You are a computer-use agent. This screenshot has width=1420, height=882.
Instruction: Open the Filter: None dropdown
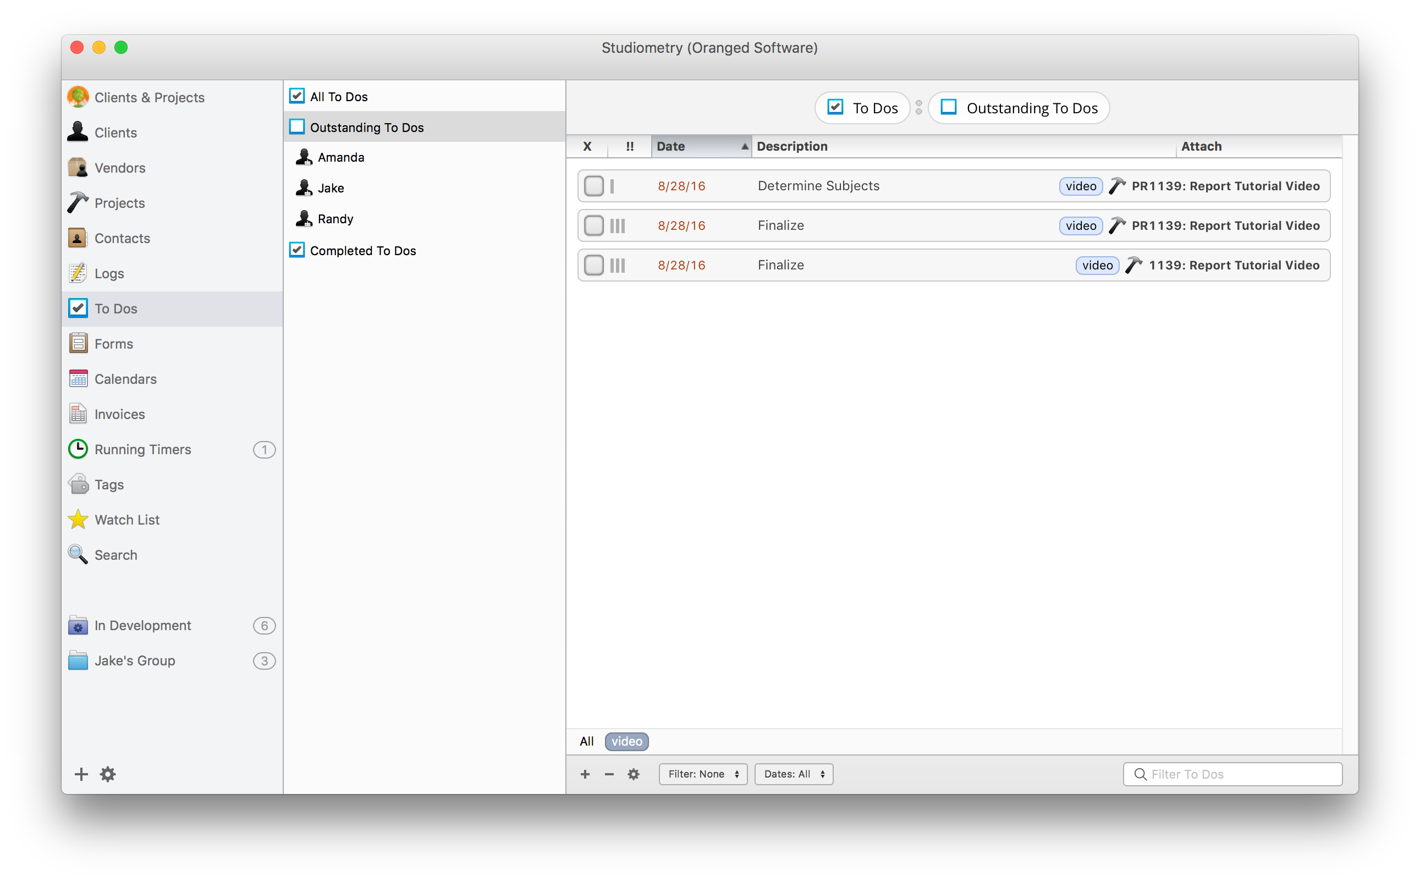coord(703,774)
